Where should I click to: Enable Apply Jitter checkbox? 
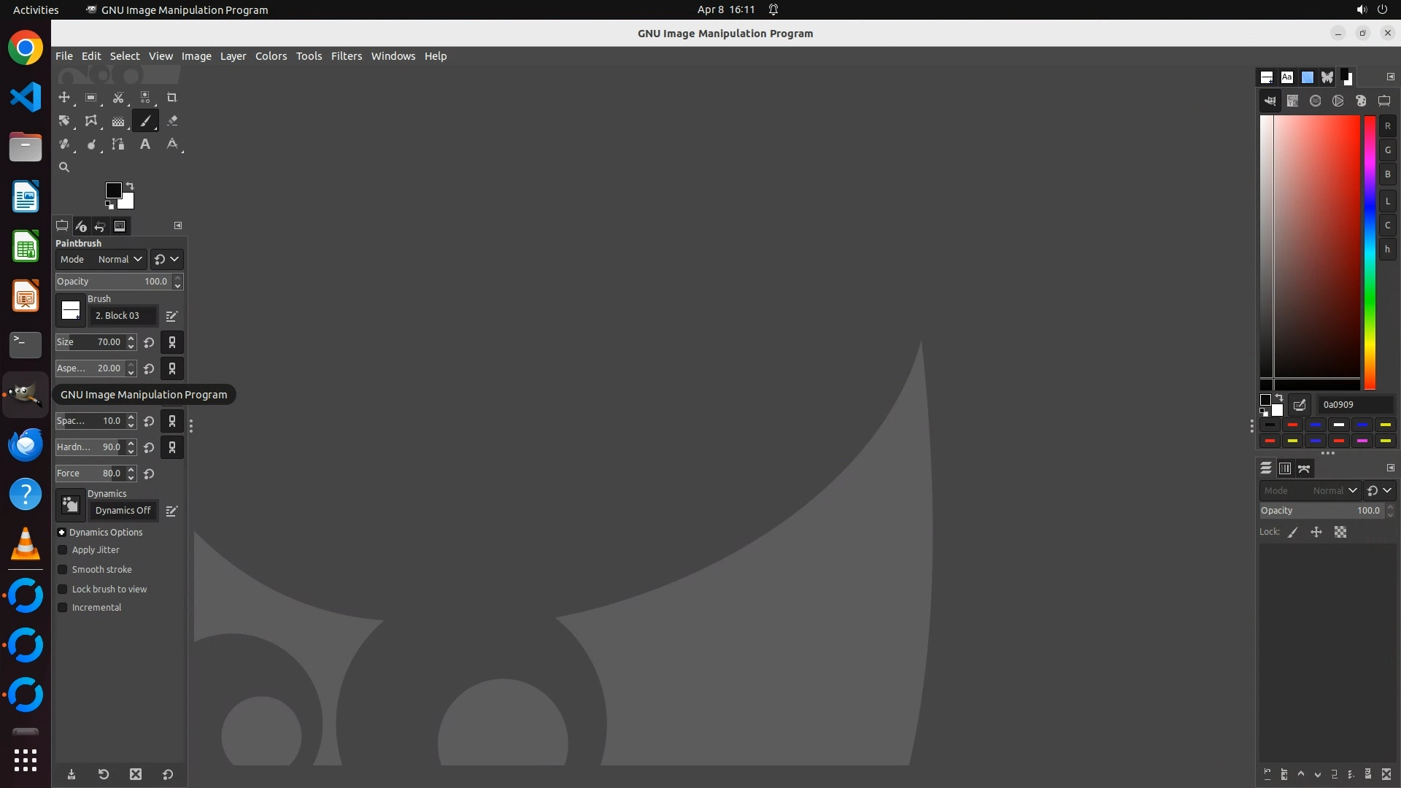click(63, 550)
